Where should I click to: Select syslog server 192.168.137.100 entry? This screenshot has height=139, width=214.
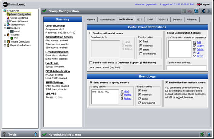100,92
